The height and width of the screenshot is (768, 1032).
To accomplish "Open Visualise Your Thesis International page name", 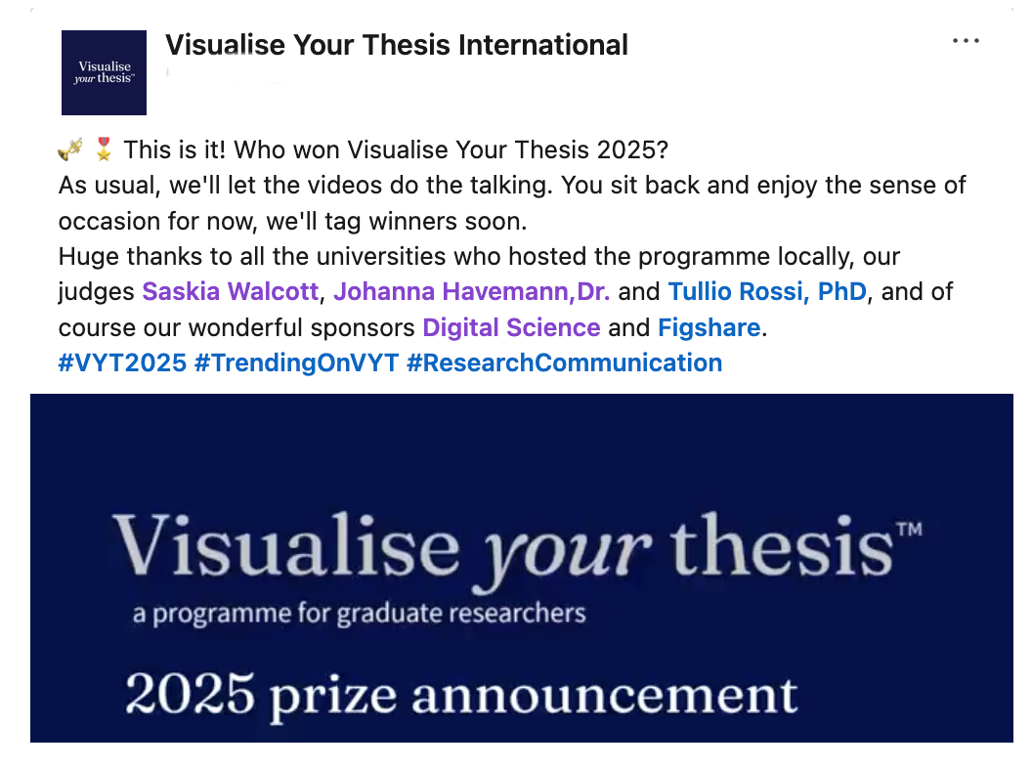I will click(396, 45).
